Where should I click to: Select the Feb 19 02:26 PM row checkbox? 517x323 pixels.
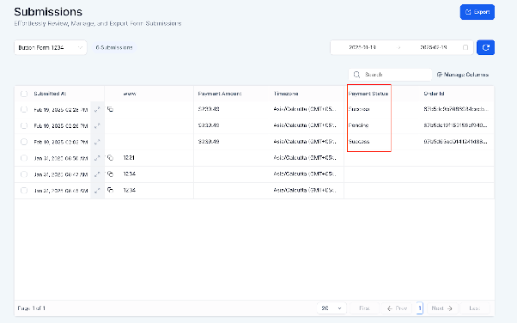[x=24, y=125]
